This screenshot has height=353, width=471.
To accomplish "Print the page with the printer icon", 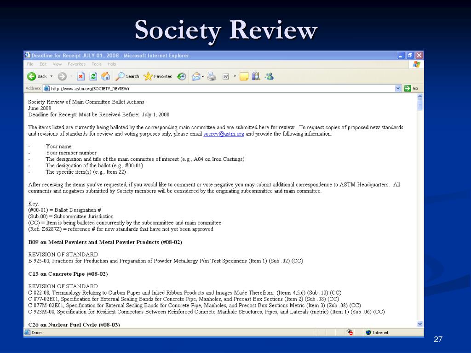I will click(212, 77).
